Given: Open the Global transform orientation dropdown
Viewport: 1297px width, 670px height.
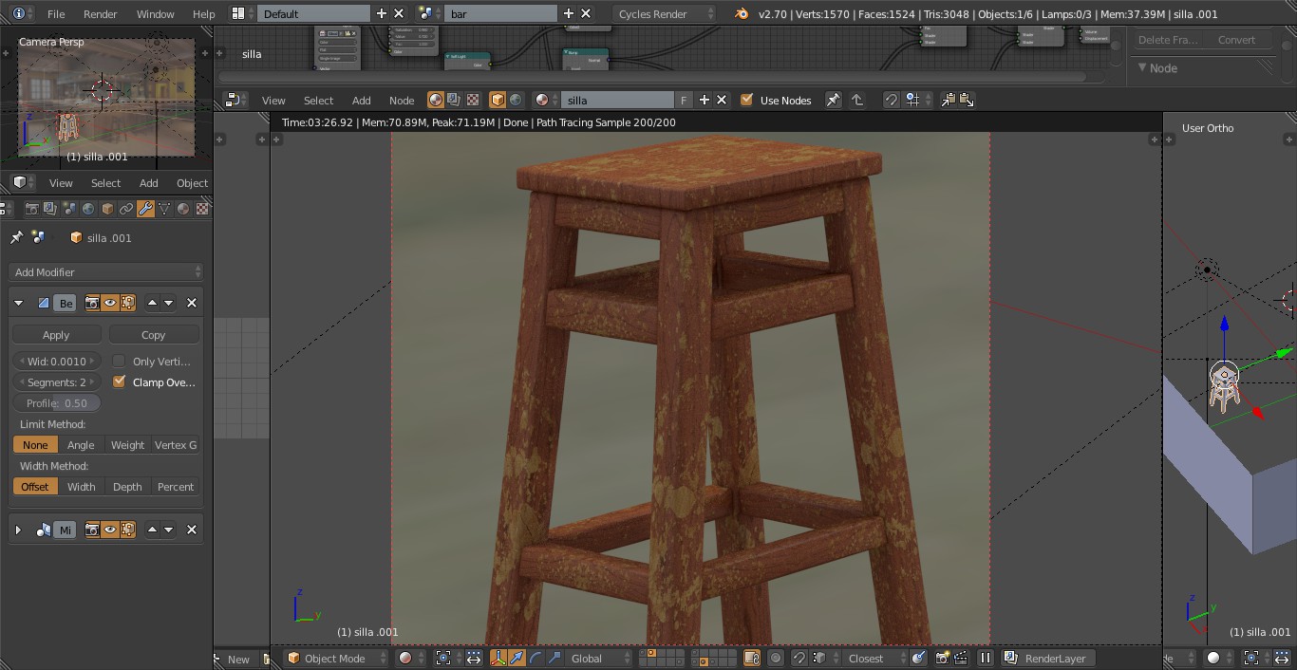Looking at the screenshot, I should [x=600, y=658].
